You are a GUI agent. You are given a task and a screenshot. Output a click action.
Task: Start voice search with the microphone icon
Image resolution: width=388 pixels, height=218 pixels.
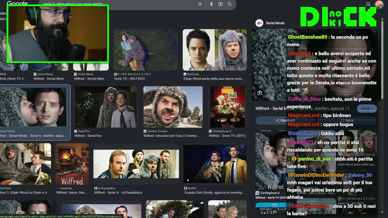(211, 4)
